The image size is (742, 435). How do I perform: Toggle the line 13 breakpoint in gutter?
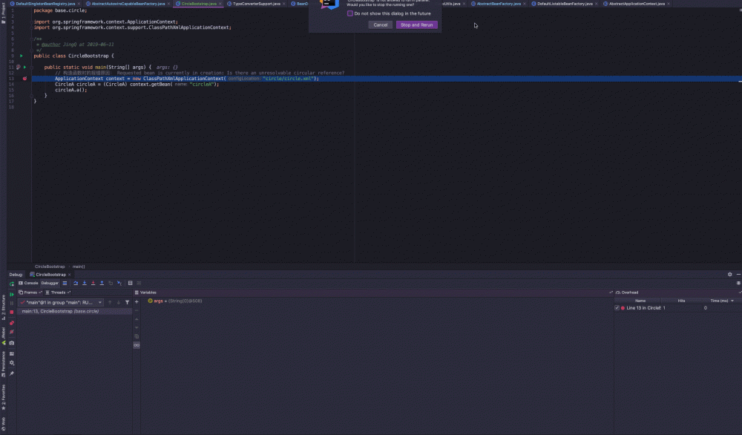(x=25, y=78)
